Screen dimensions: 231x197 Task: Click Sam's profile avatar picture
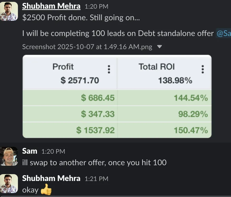[x=9, y=156]
